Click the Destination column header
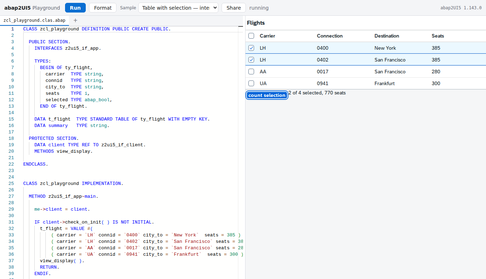Viewport: 486px width, 279px height. [387, 36]
